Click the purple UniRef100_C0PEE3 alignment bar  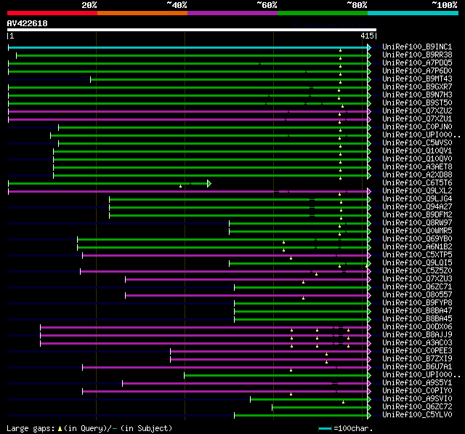pos(269,352)
